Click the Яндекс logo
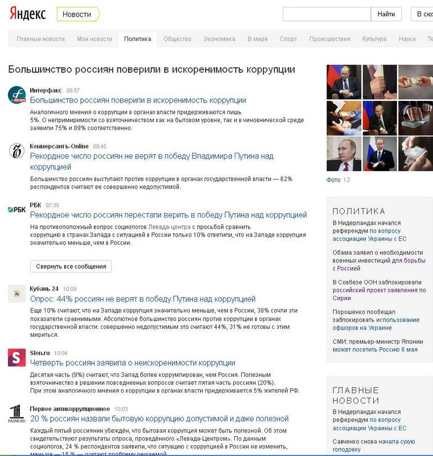 tap(27, 14)
